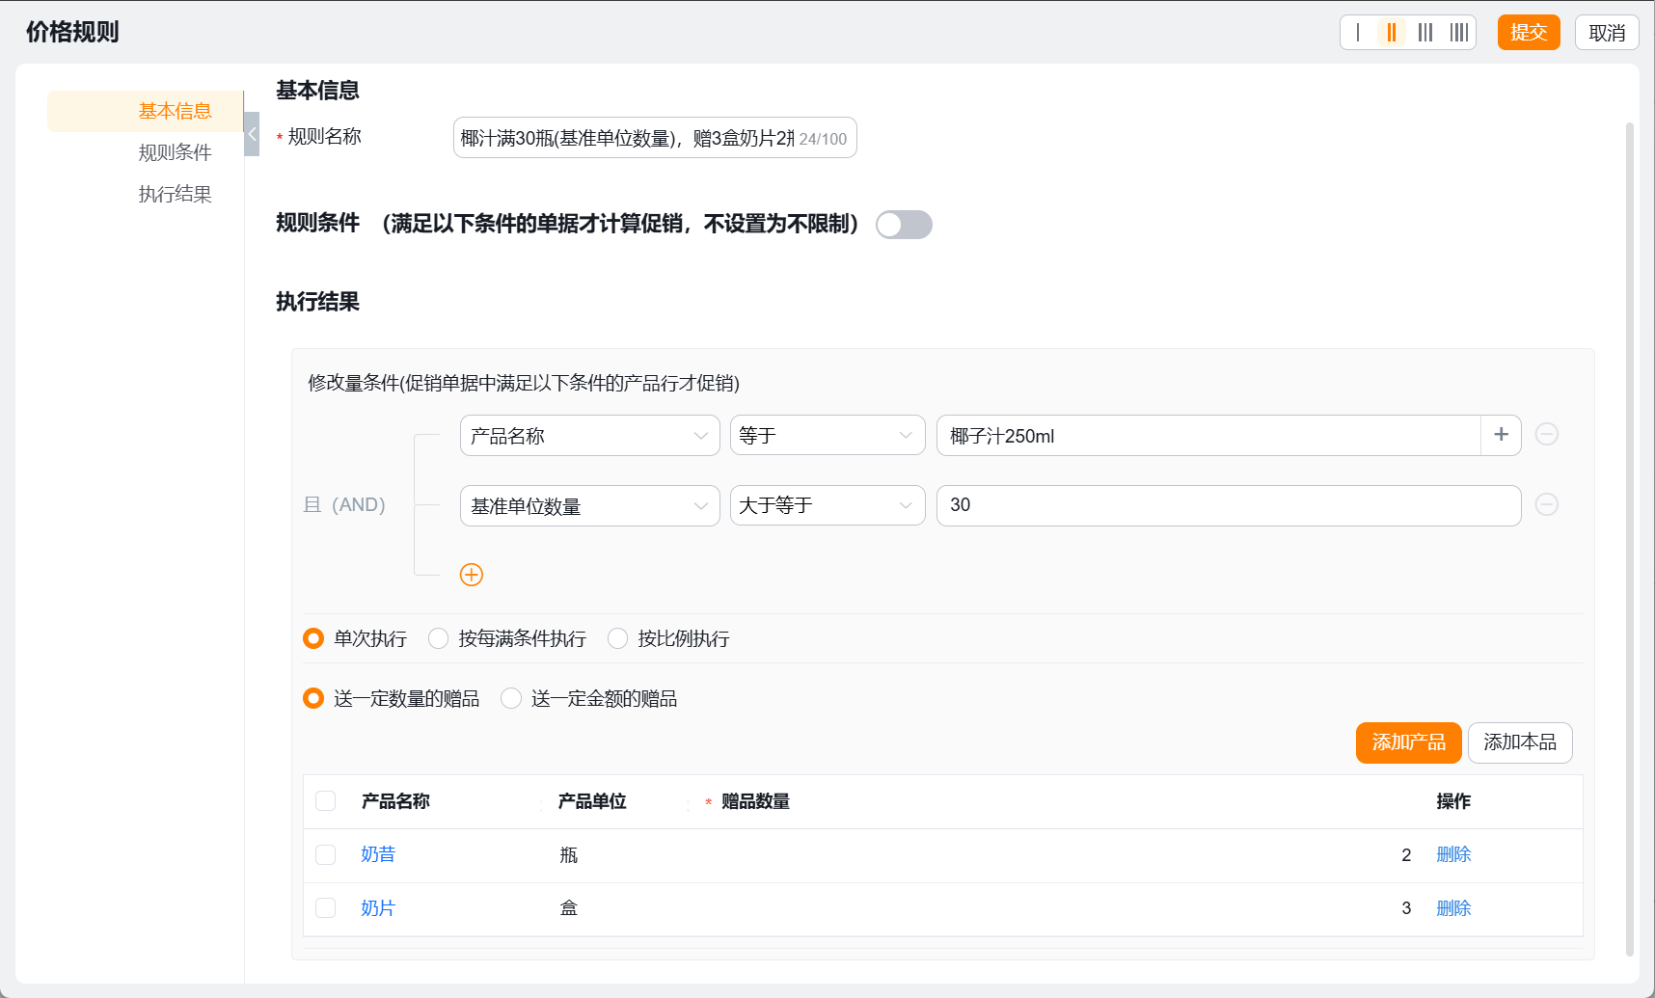Image resolution: width=1655 pixels, height=998 pixels.
Task: Click the 操作 column header
Action: click(x=1453, y=801)
